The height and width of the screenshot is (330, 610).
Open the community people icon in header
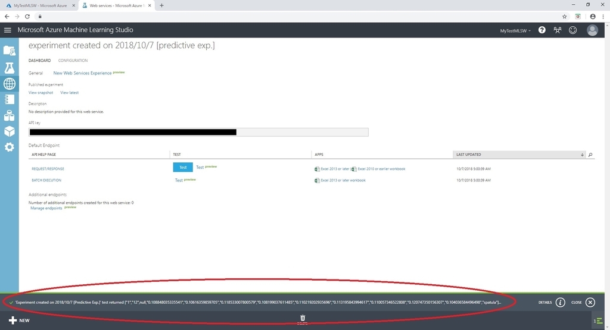pyautogui.click(x=558, y=30)
